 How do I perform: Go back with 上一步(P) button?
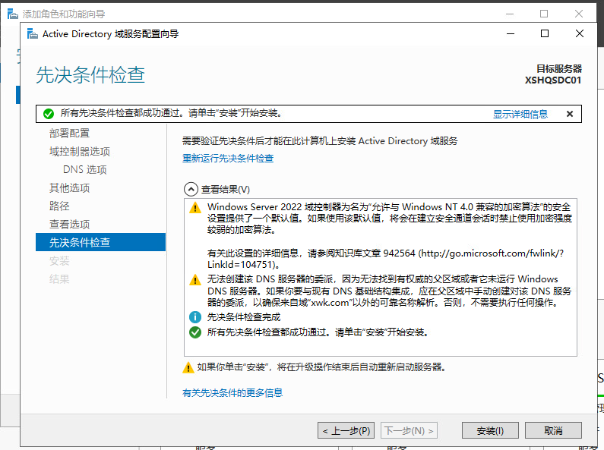(346, 430)
